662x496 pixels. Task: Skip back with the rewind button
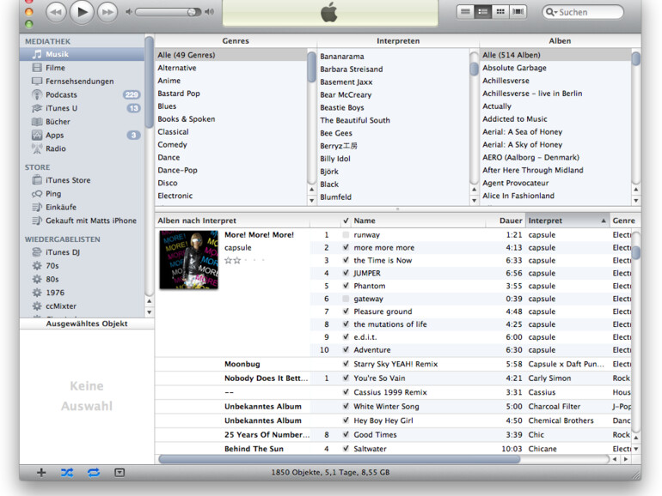[x=55, y=12]
